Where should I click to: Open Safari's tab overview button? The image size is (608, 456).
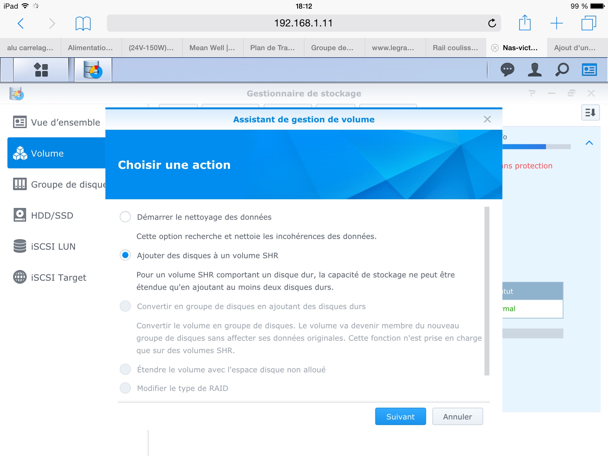click(588, 23)
